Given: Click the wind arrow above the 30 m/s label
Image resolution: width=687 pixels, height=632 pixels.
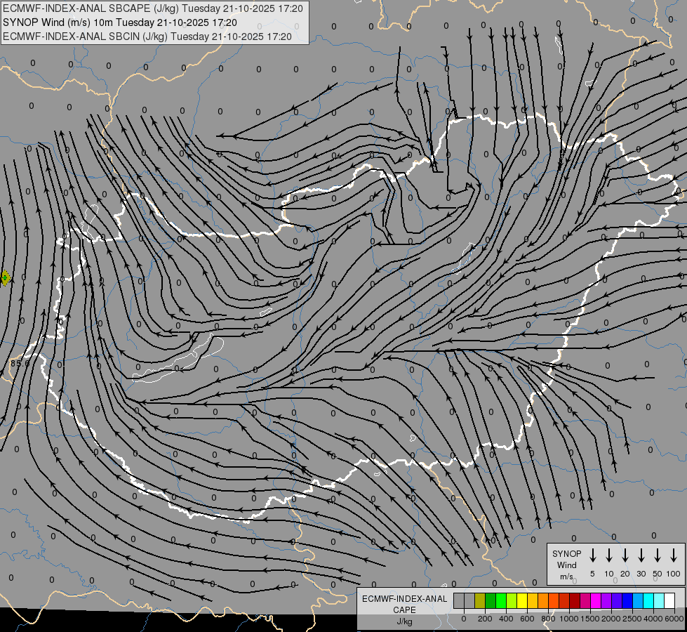Looking at the screenshot, I should 641,555.
